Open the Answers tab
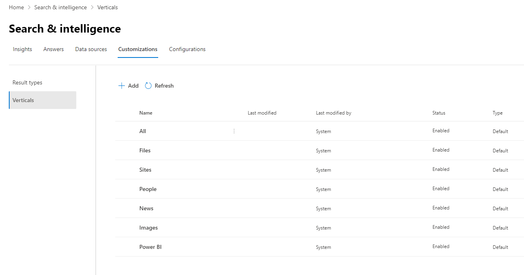 (x=53, y=49)
